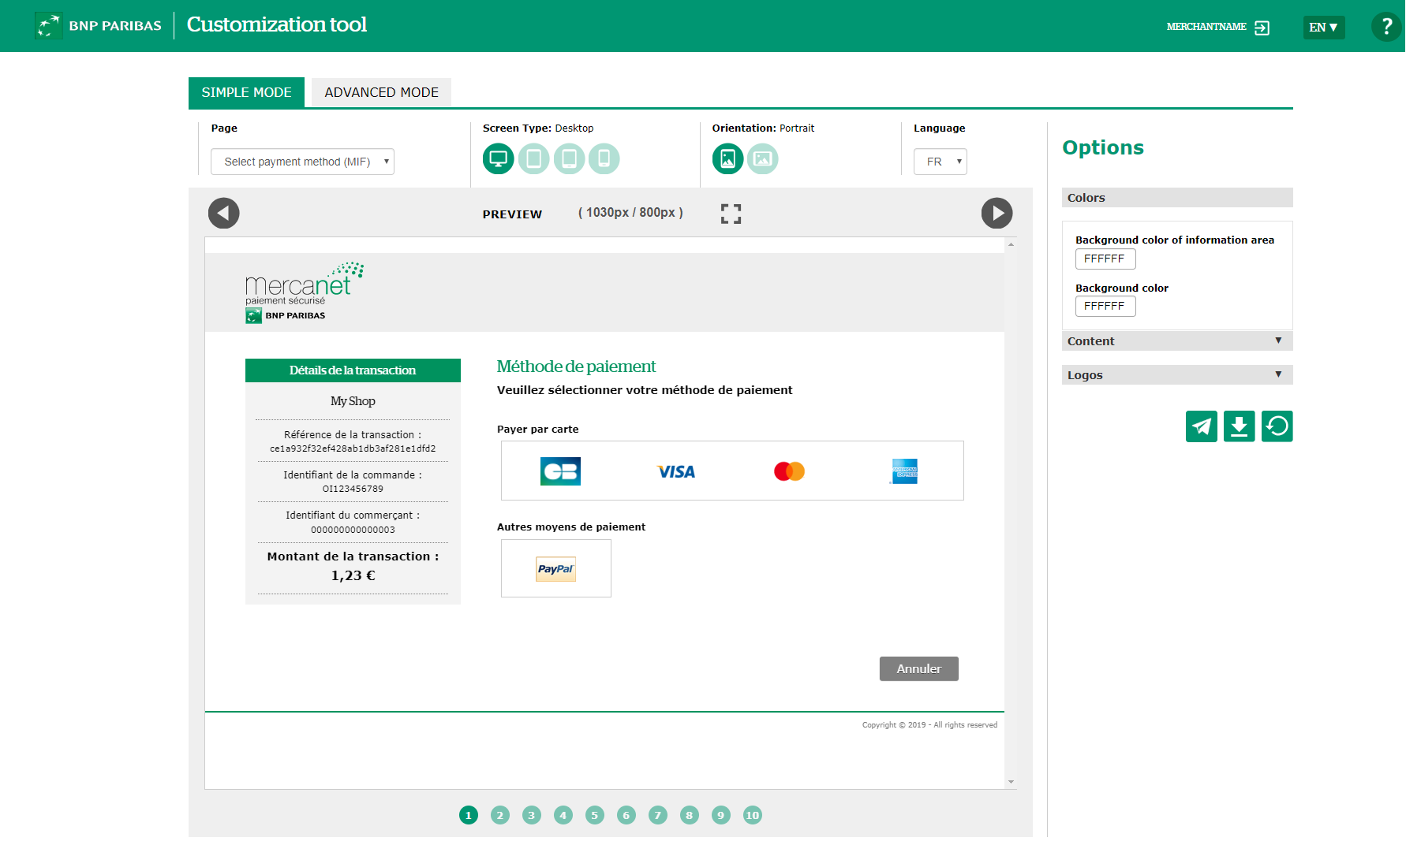Click the Annuler button
1406x856 pixels.
tap(918, 668)
